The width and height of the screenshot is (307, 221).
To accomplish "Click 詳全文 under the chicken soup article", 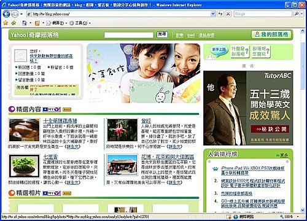I will click(72, 147).
